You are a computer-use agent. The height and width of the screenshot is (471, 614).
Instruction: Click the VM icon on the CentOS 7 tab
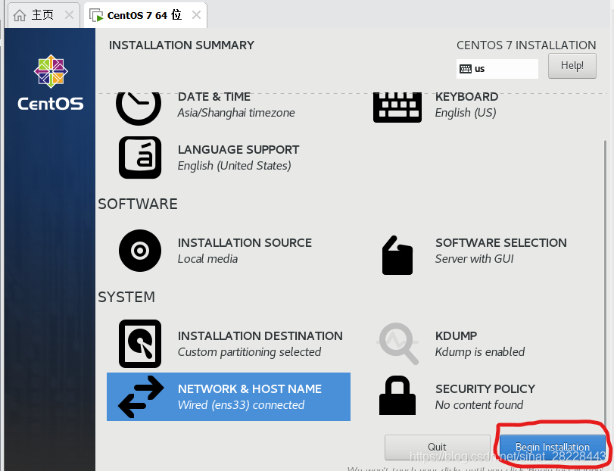coord(96,16)
